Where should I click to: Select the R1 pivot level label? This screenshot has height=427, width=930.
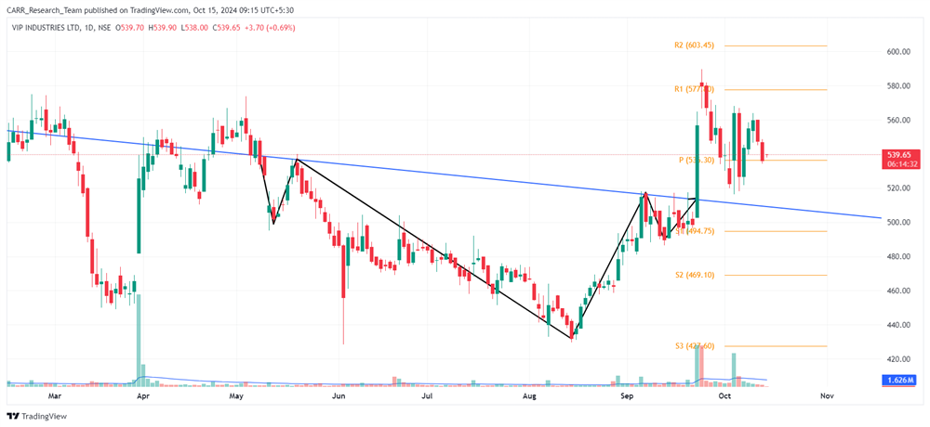coord(694,89)
